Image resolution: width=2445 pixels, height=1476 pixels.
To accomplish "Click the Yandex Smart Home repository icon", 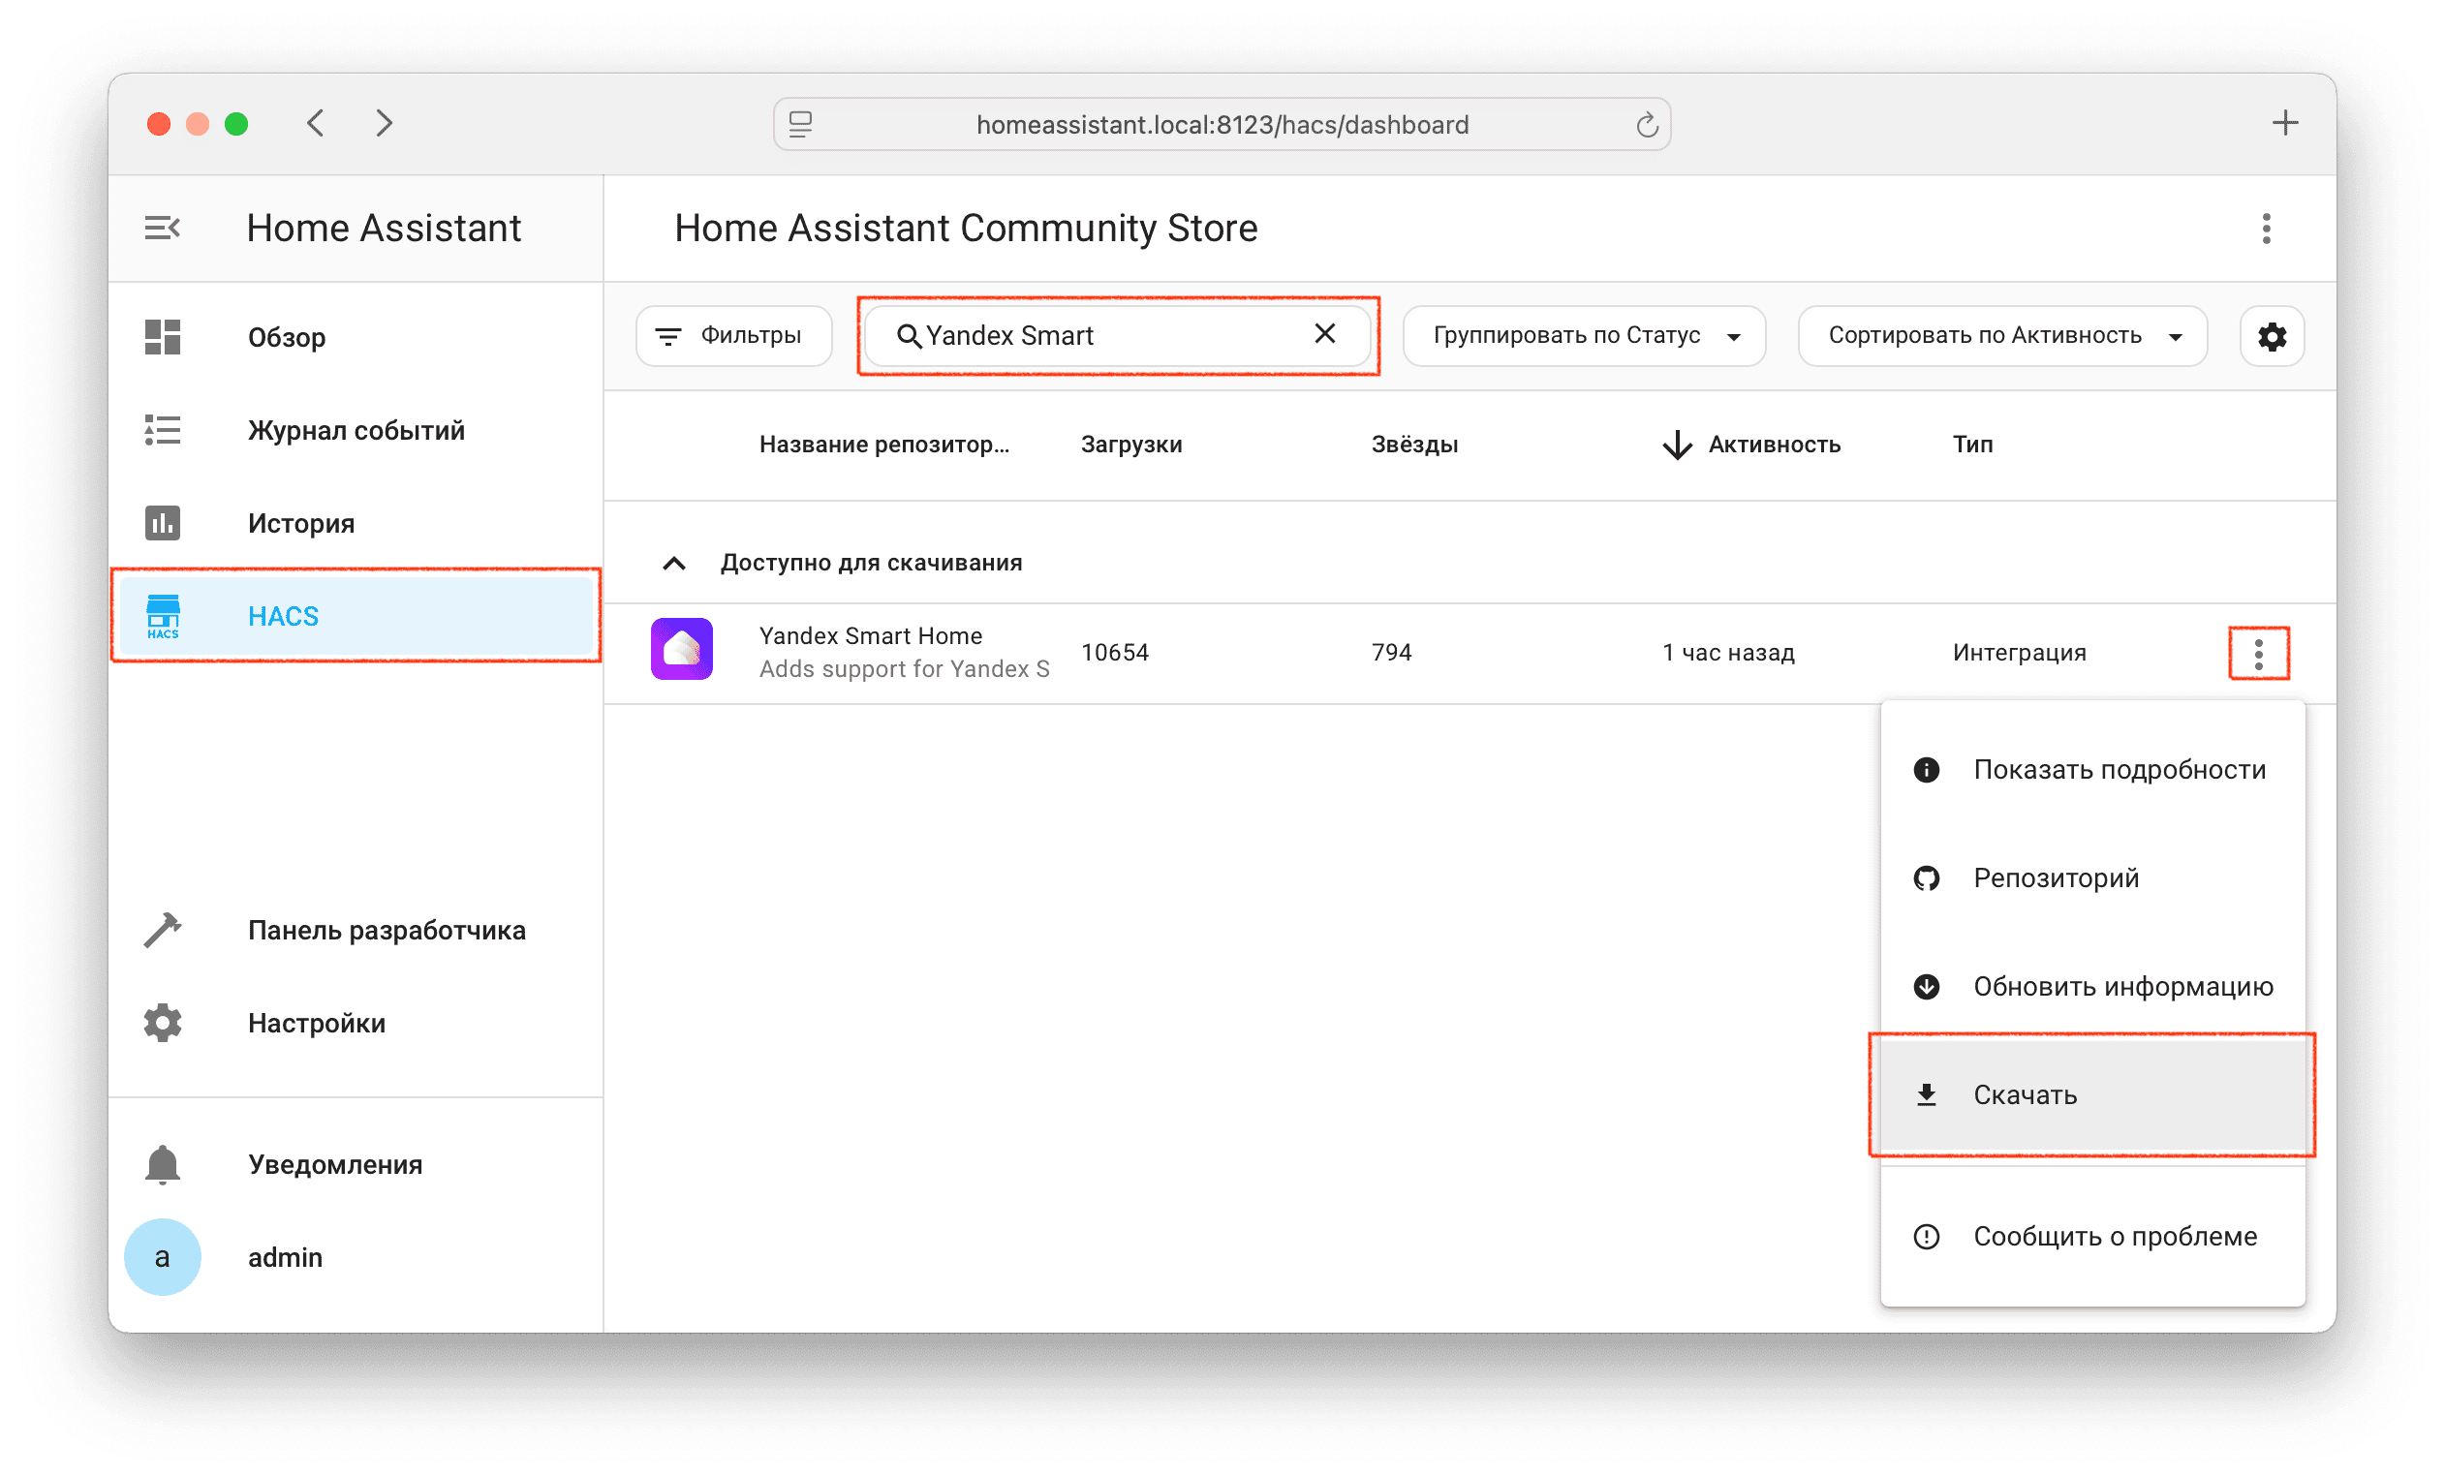I will [682, 650].
